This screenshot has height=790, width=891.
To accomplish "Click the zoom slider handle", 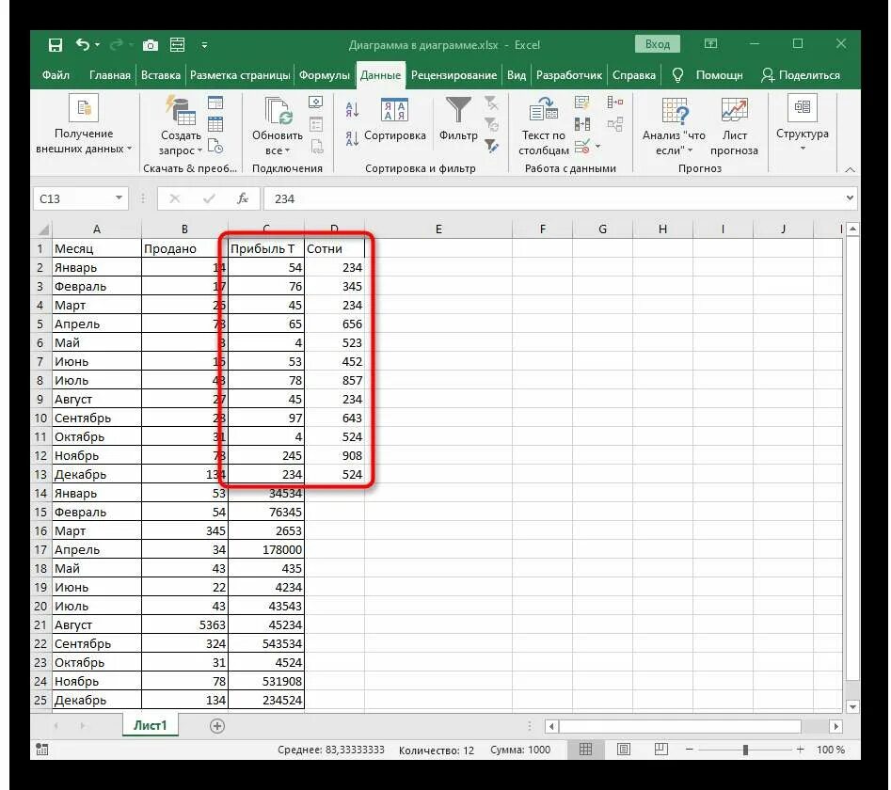I will [745, 750].
